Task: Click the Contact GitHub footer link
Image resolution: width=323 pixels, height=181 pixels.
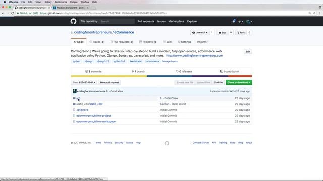Action: [201, 143]
